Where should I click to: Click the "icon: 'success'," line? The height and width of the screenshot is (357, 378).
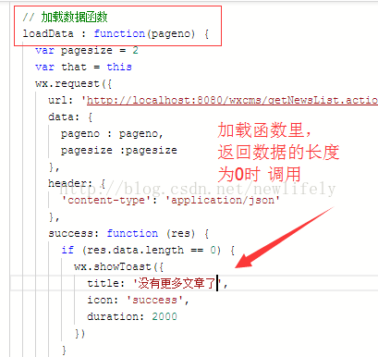pos(138,300)
